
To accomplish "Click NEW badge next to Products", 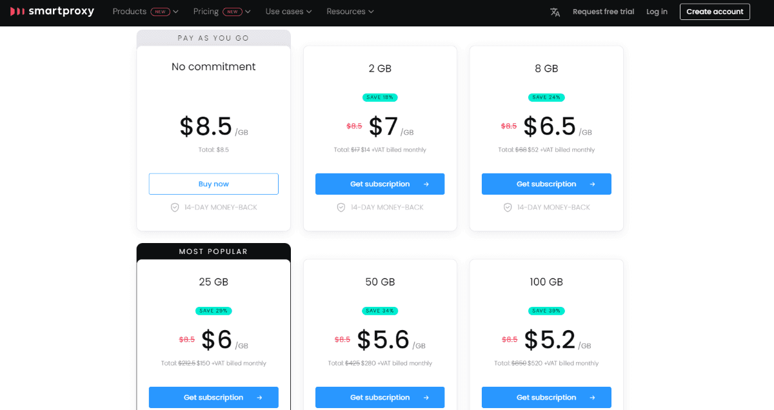I will [x=160, y=12].
